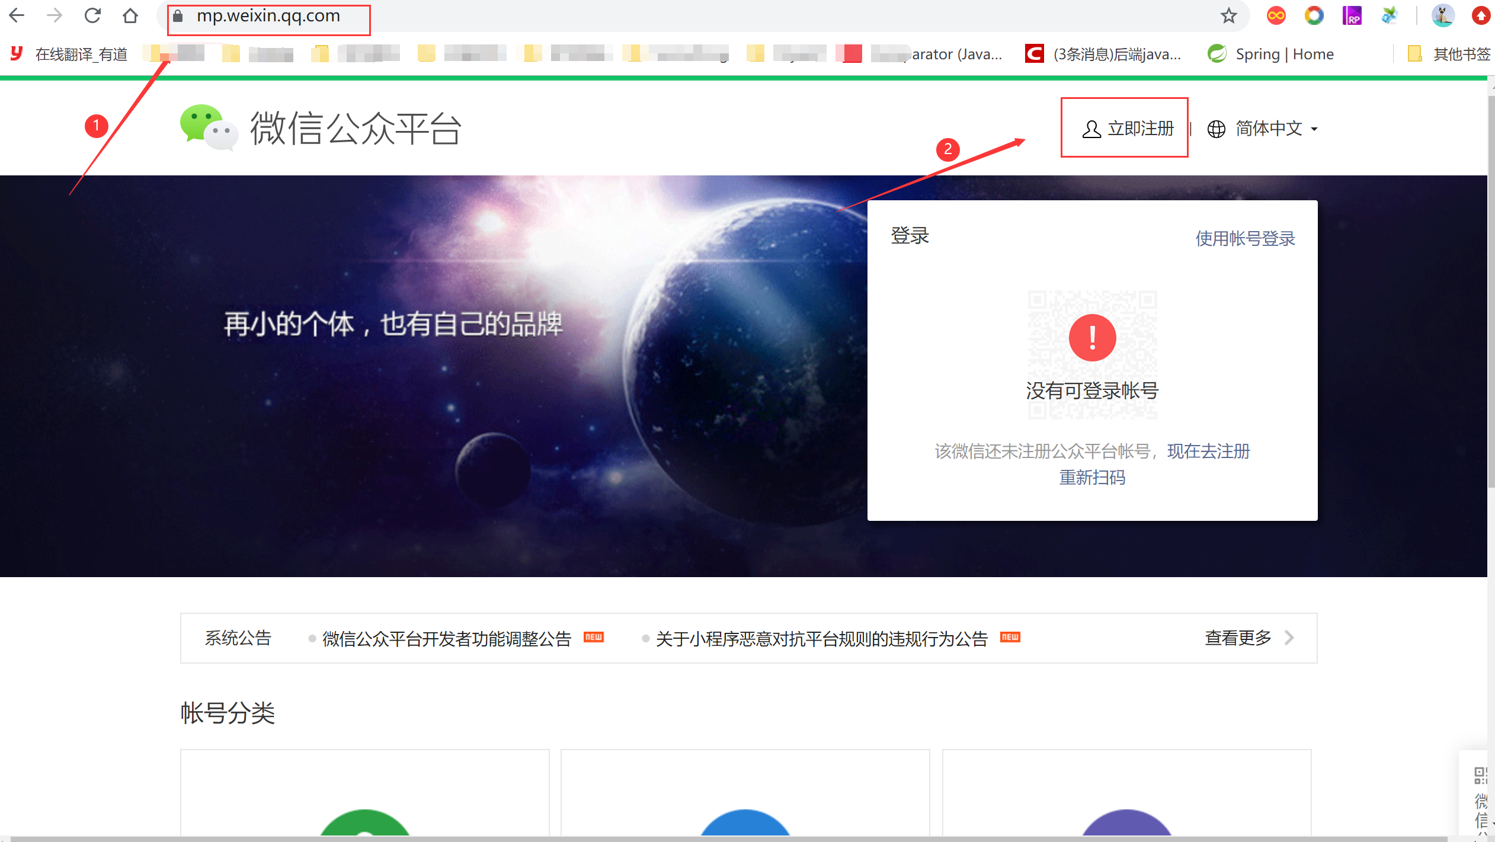Screen dimensions: 1495x842
Task: Click 现在去注册 link
Action: (x=1208, y=452)
